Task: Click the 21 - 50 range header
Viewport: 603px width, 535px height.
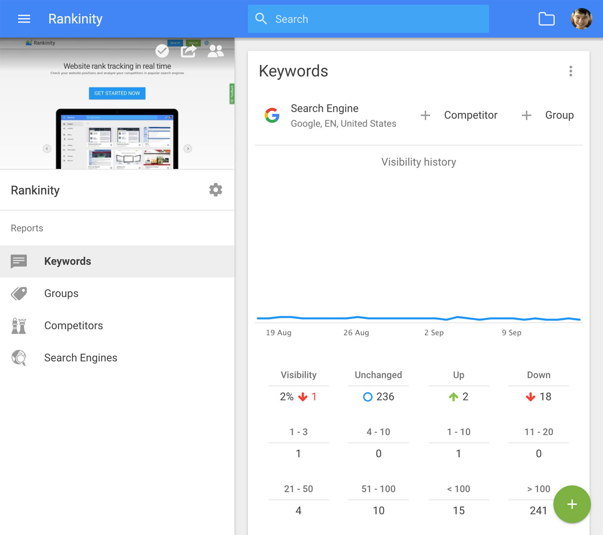Action: [298, 489]
